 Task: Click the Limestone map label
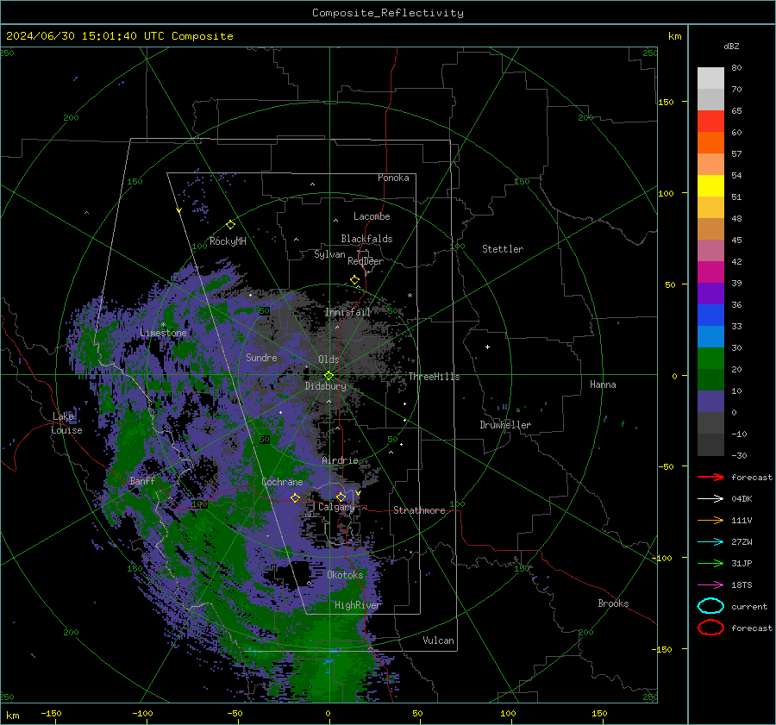coord(163,333)
